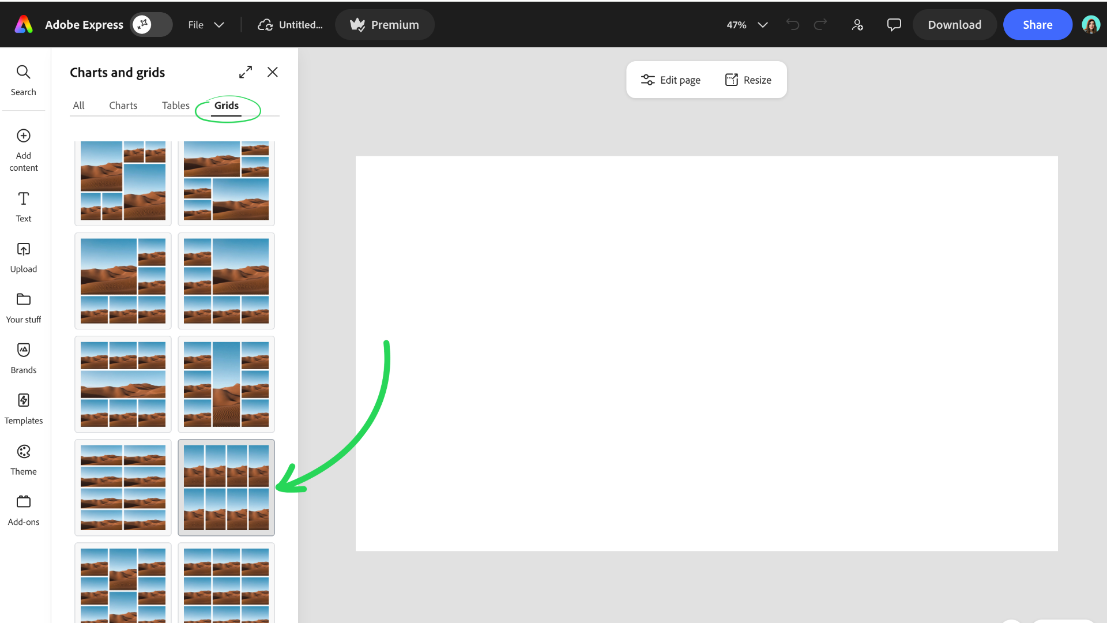Click the Download button
Screen dimensions: 1107x623
click(954, 25)
